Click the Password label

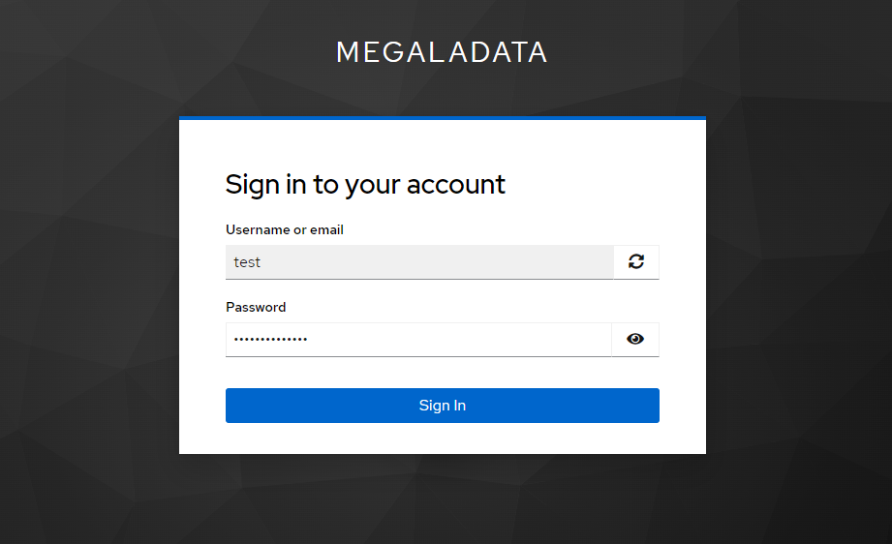coord(256,307)
